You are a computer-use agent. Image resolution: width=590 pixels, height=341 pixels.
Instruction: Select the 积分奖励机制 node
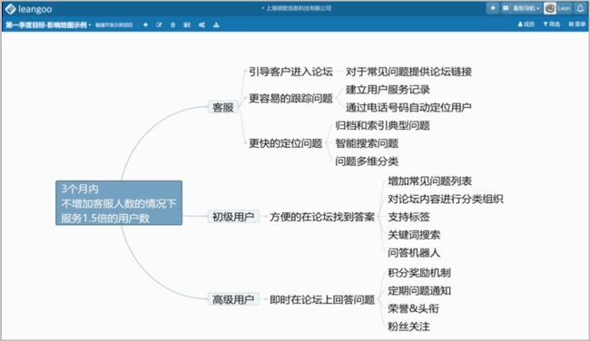point(419,273)
